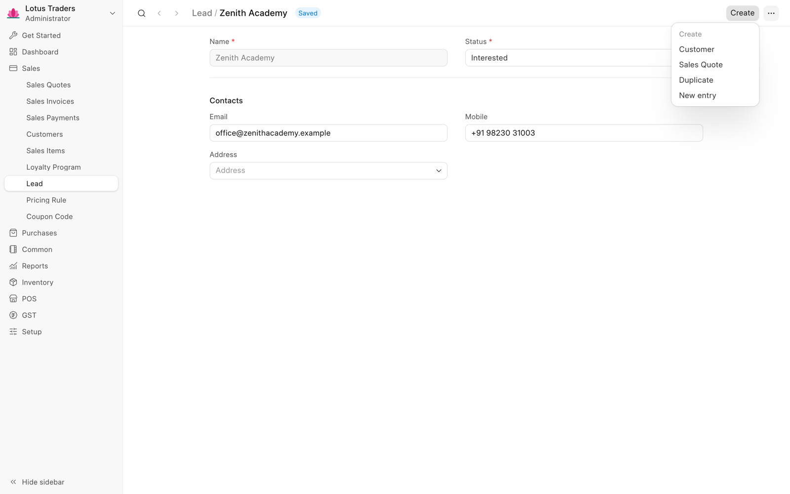Select the Lead sidebar item

(x=61, y=183)
